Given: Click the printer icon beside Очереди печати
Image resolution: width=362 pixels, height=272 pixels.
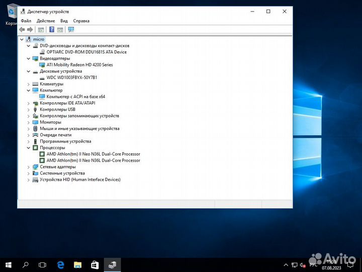Looking at the screenshot, I should click(35, 135).
